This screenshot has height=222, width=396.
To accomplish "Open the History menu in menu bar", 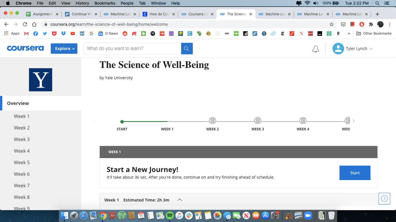I will (82, 3).
